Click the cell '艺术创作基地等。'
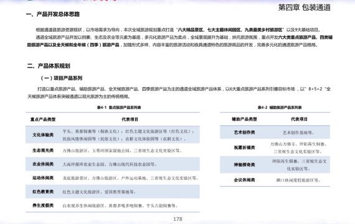 click(298, 133)
